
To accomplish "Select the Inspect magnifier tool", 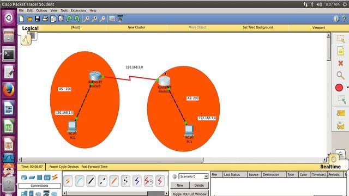I will 340,76.
